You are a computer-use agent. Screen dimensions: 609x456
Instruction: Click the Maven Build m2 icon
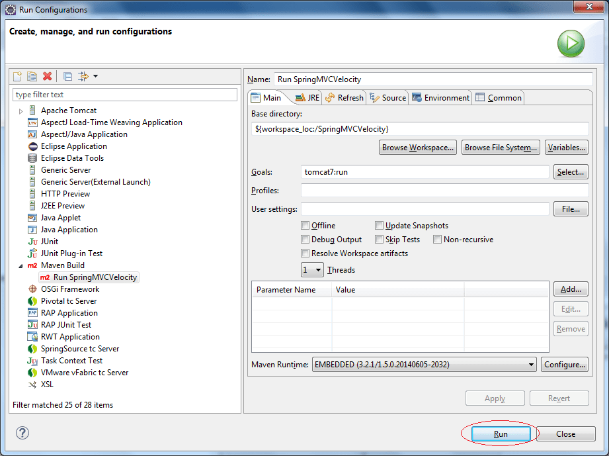coord(32,265)
